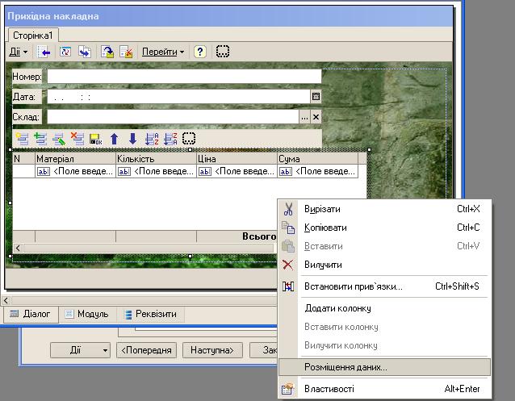Click the sort descending Z-A icon
The height and width of the screenshot is (401, 515).
(170, 139)
